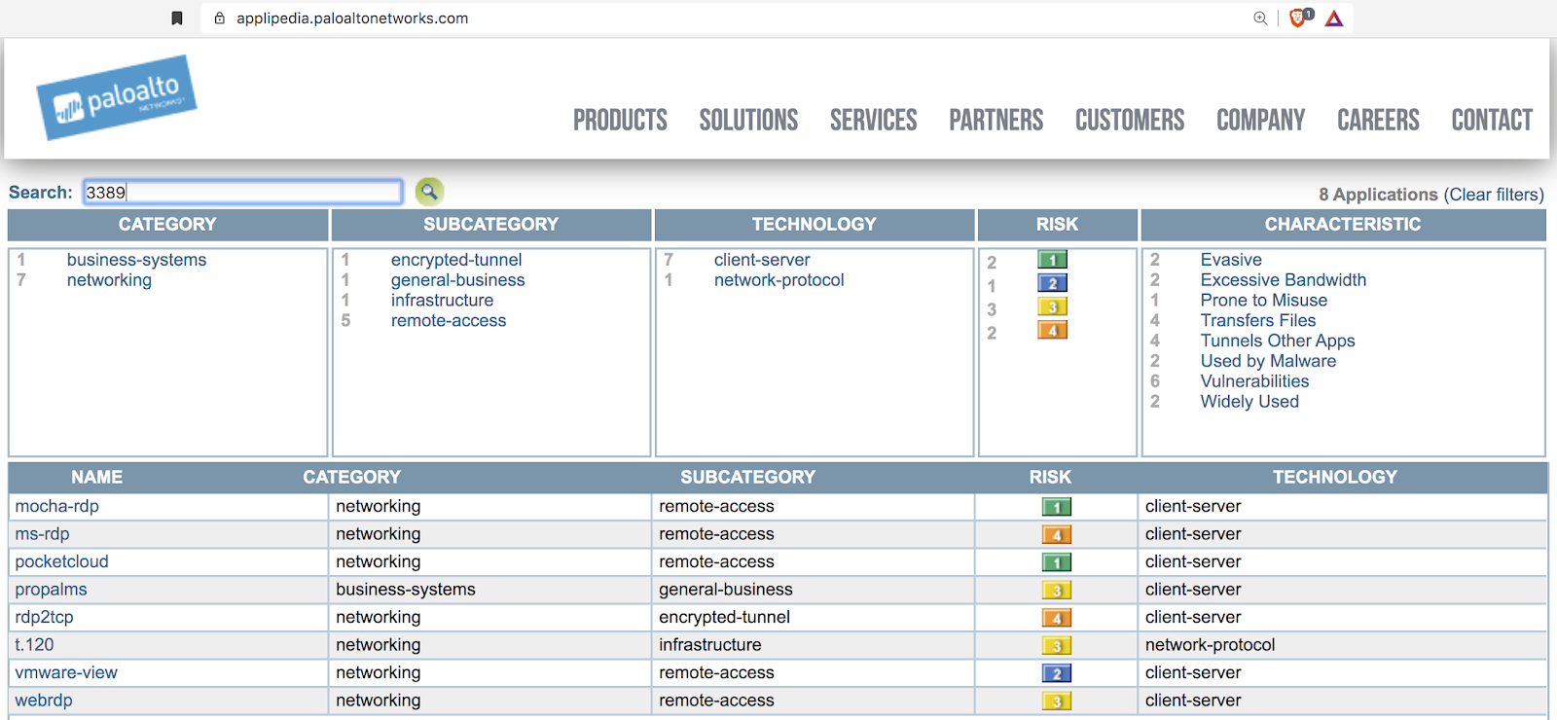
Task: Open the rdp2tcp application entry
Action: pyautogui.click(x=44, y=617)
